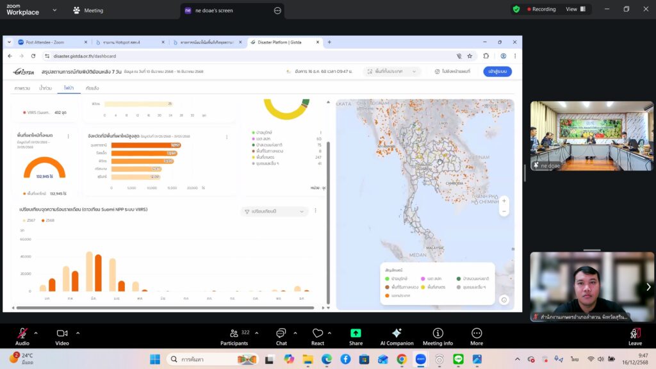Toggle the 2568 series in chart legend
This screenshot has width=656, height=369.
point(47,220)
